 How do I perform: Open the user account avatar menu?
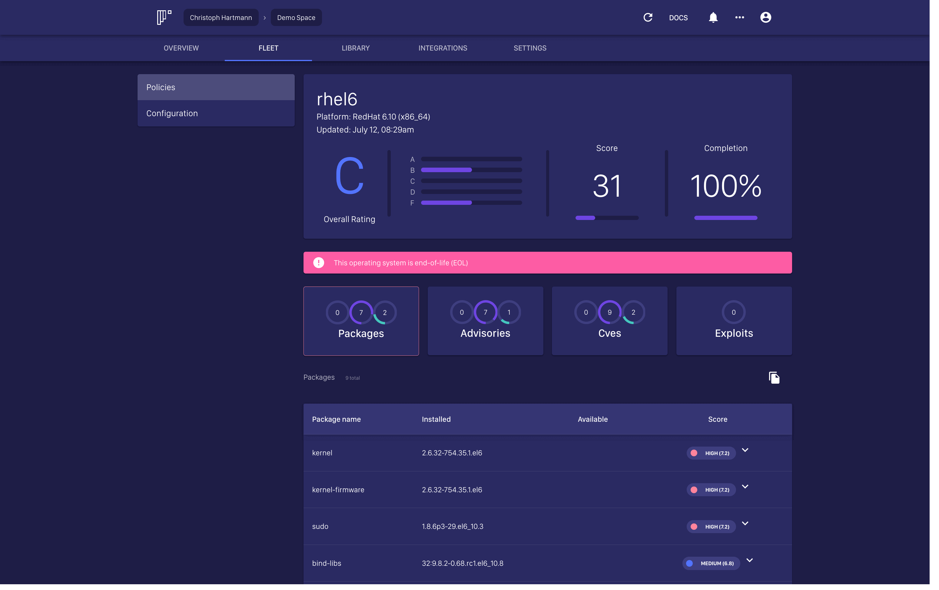tap(765, 18)
